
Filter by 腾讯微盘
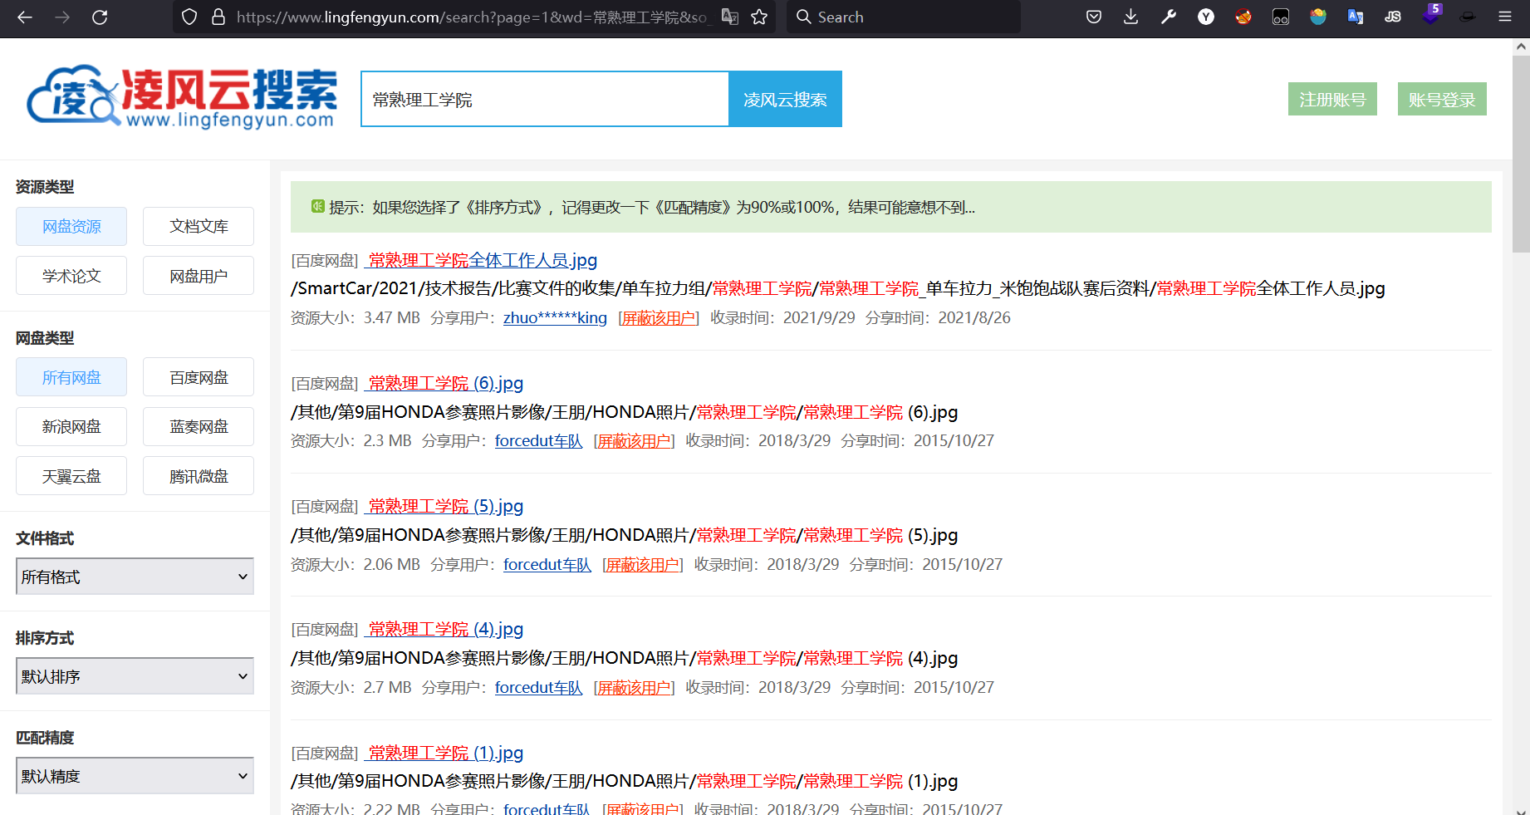(199, 476)
